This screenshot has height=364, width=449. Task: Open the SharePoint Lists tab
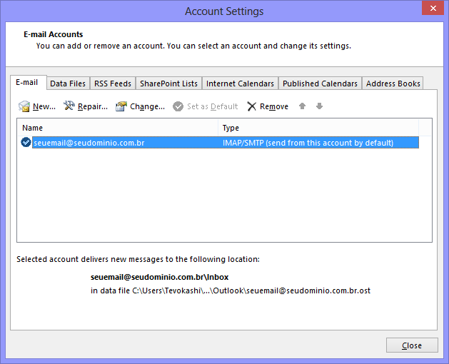168,84
